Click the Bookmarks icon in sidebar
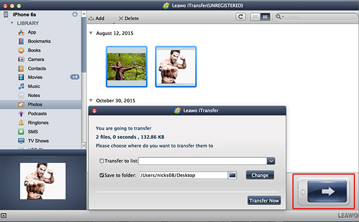 [x=21, y=41]
